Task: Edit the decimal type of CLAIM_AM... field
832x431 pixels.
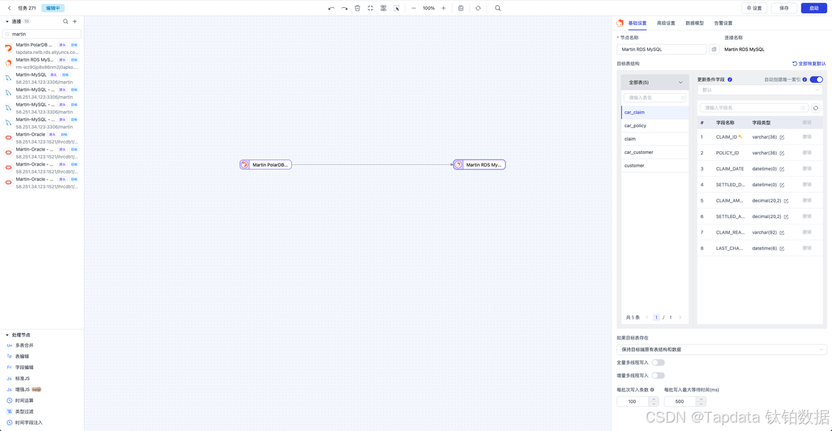Action: [x=786, y=201]
